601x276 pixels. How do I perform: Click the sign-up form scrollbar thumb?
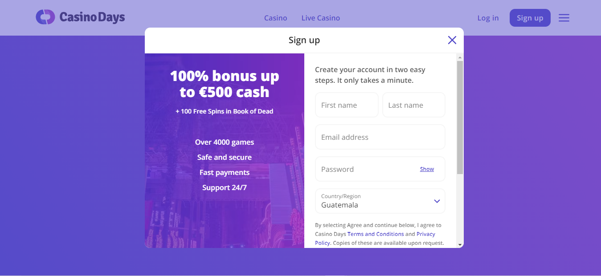460,118
